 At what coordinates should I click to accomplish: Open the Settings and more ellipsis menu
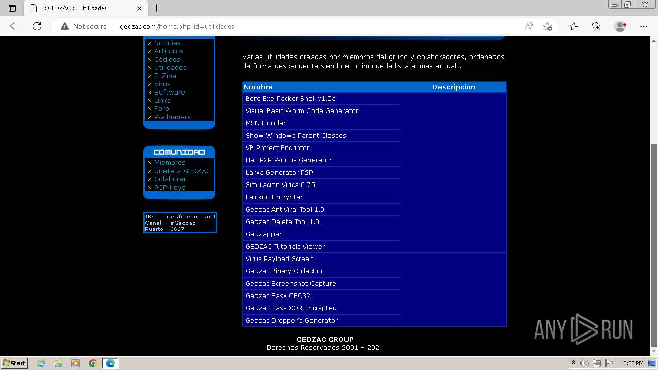644,26
